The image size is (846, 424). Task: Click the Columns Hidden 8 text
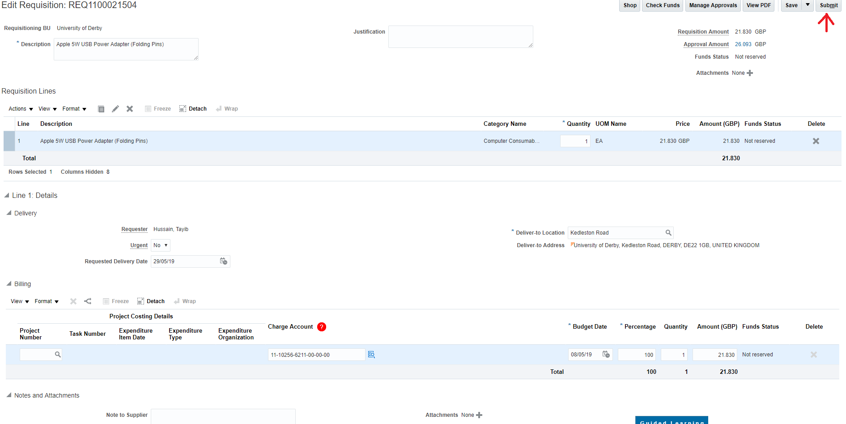(x=85, y=172)
